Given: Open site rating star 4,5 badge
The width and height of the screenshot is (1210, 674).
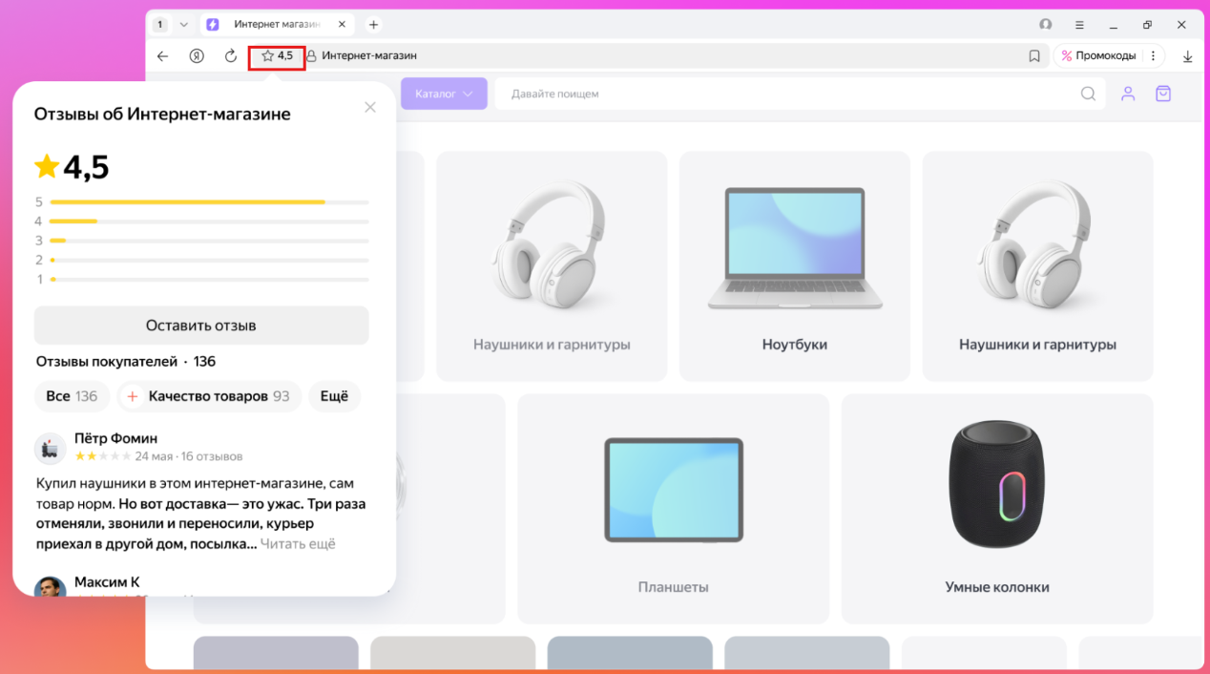Looking at the screenshot, I should tap(277, 56).
